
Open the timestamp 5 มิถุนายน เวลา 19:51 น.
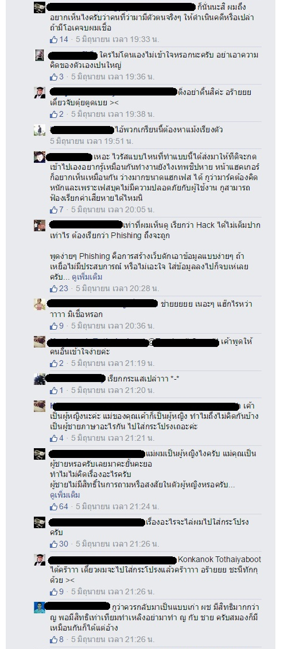(92, 141)
